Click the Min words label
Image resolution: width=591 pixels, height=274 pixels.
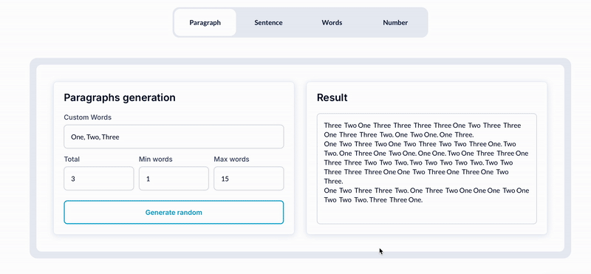click(x=156, y=159)
